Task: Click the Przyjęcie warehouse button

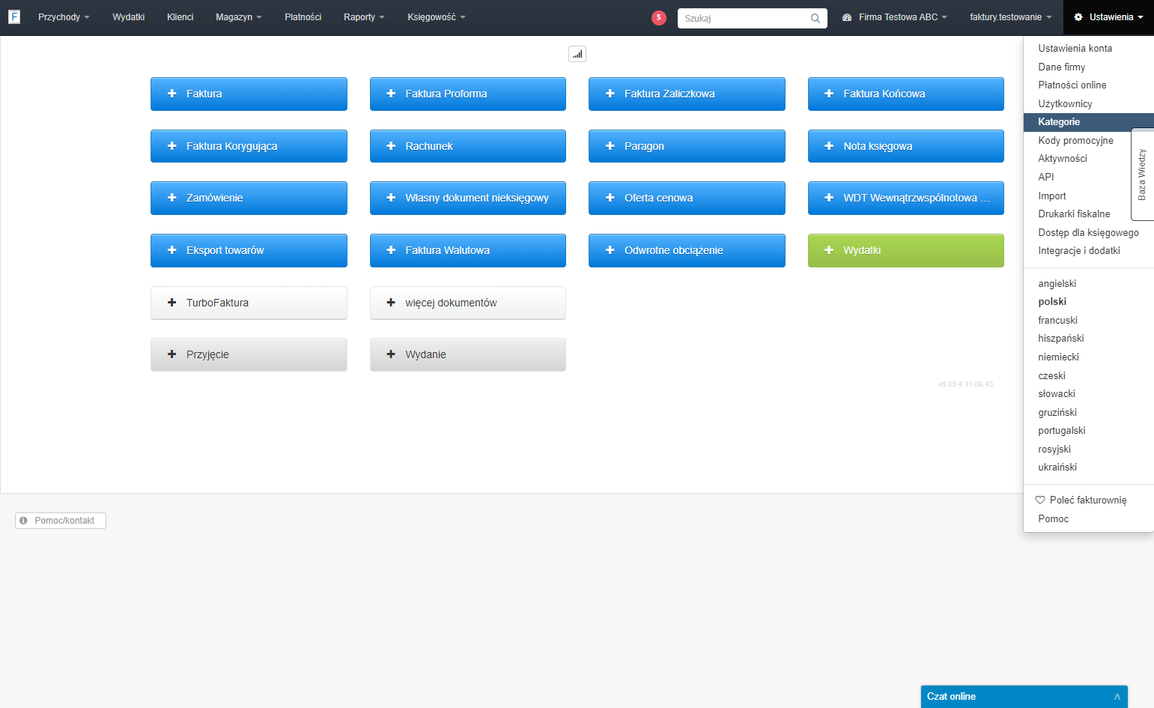Action: (249, 354)
